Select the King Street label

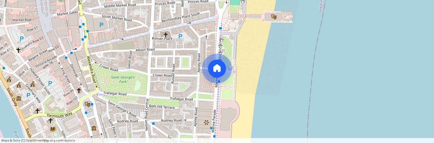65,75
